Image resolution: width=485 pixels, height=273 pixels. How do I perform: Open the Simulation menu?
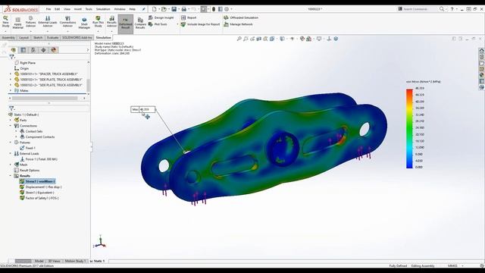103,9
